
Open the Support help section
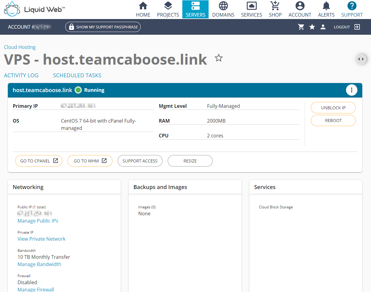coord(352,9)
